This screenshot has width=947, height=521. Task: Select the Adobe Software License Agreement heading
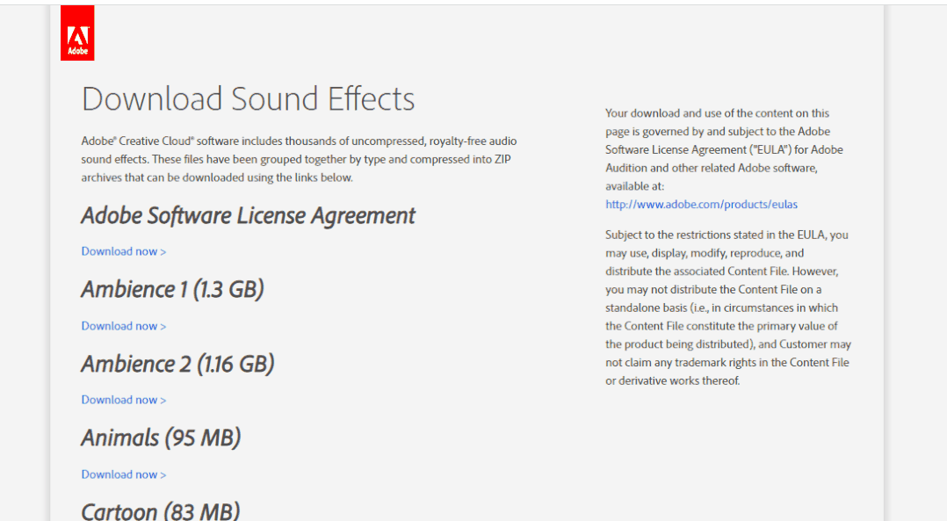pos(248,215)
